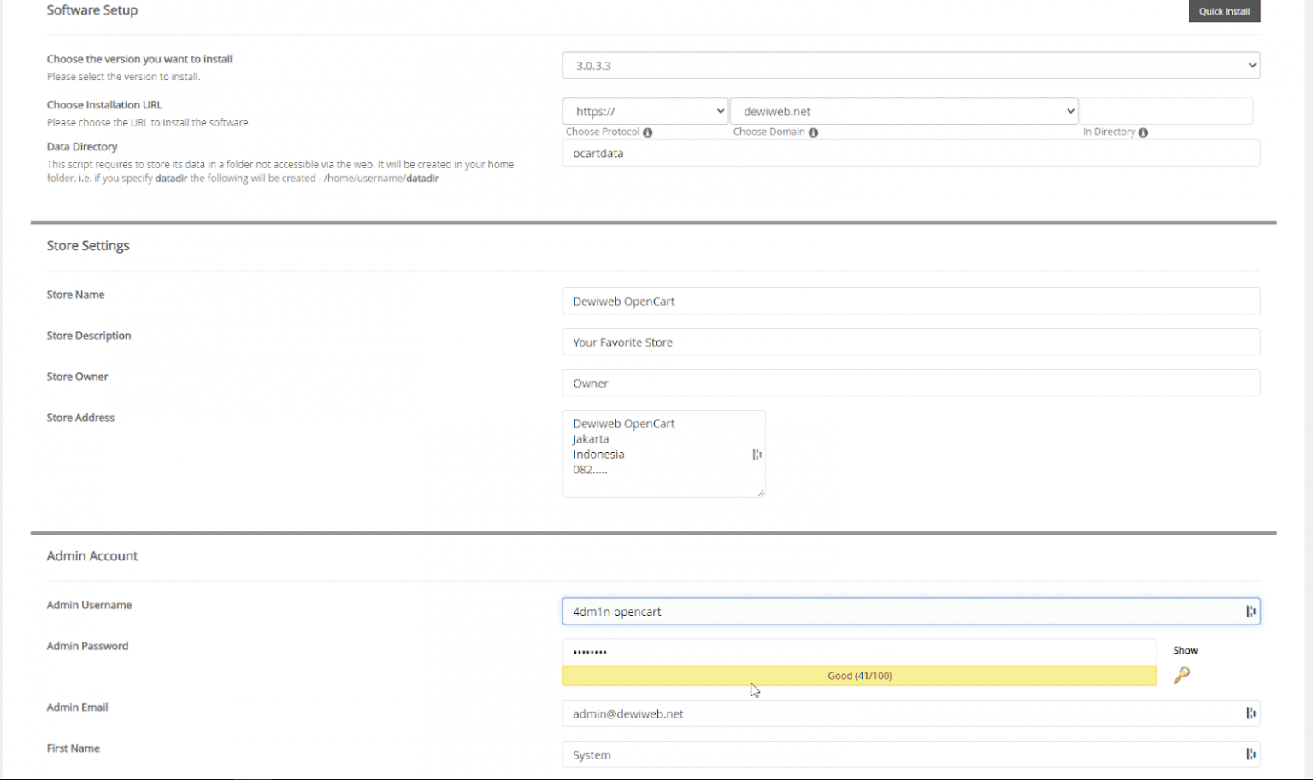Click the Admin Account heading
The height and width of the screenshot is (780, 1313).
pos(92,556)
